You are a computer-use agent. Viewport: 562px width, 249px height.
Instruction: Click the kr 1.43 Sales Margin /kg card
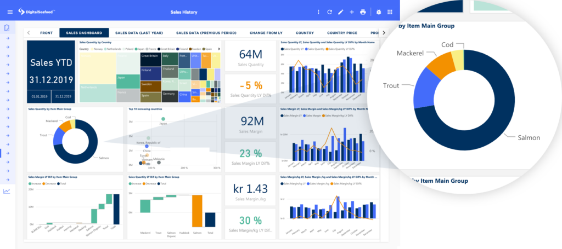click(250, 190)
